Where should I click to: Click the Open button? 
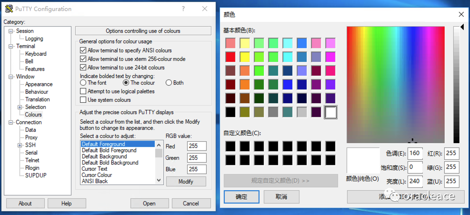point(149,203)
